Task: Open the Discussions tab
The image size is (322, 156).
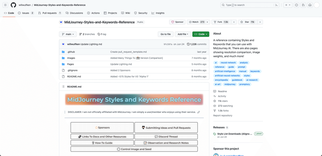Action: (74, 13)
